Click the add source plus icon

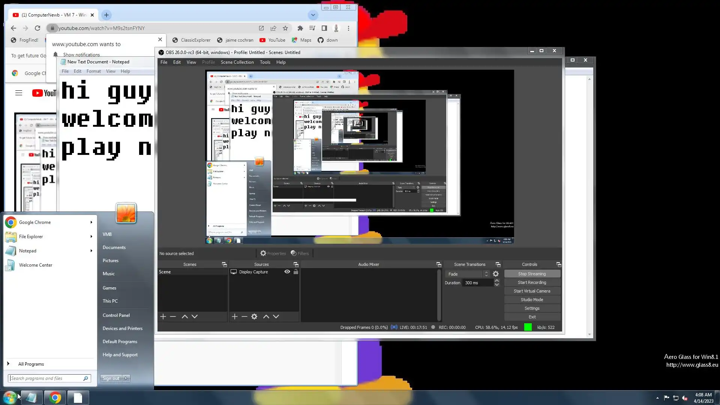235,316
